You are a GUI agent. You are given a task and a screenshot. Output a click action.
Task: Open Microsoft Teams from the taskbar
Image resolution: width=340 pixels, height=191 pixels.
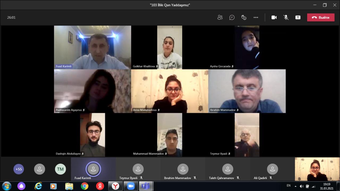146,186
